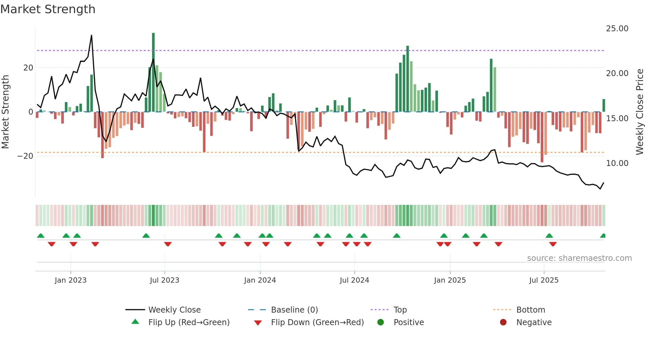Screen dimensions: 645x363
Task: Click the Jul 2025 x-axis label
Action: (x=544, y=280)
